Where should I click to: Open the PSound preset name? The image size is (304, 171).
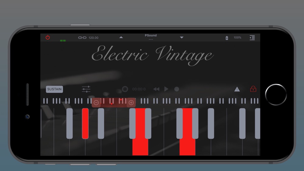[151, 36]
